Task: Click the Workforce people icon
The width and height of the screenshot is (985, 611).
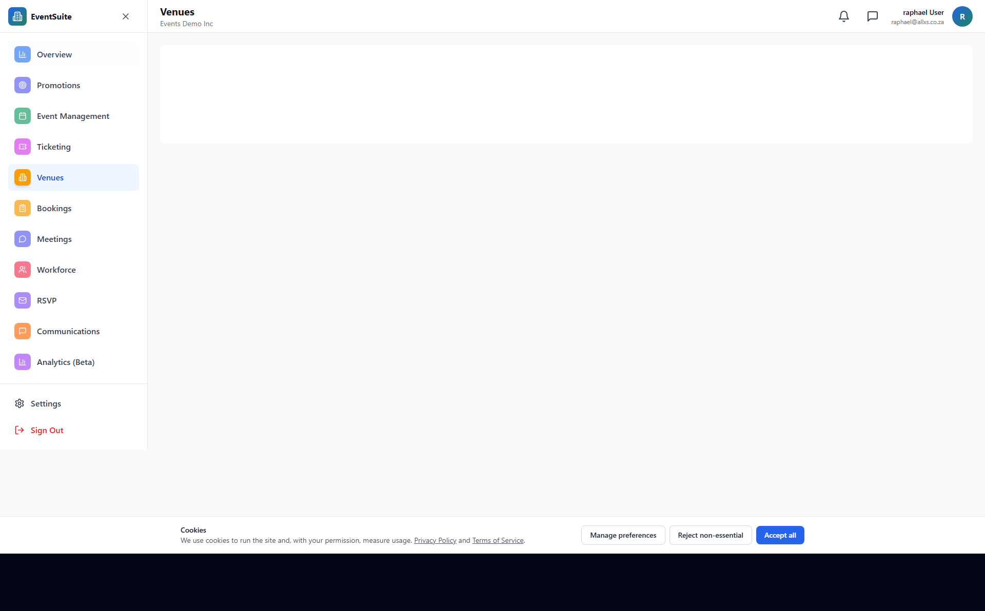Action: [x=23, y=270]
